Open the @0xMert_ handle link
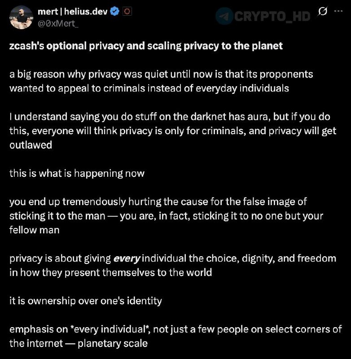Viewport: 351px width, 359px height. (58, 23)
